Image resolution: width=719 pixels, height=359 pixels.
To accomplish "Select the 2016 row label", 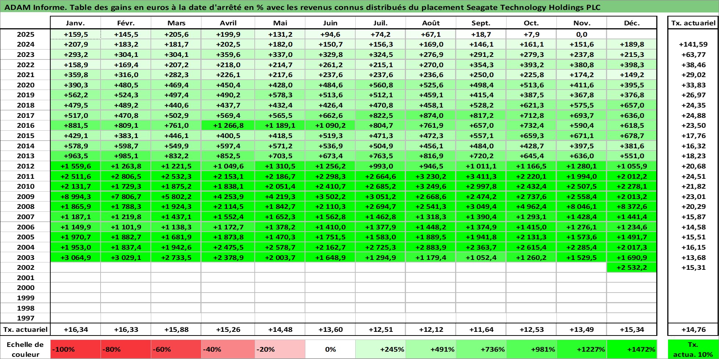I will click(x=25, y=126).
